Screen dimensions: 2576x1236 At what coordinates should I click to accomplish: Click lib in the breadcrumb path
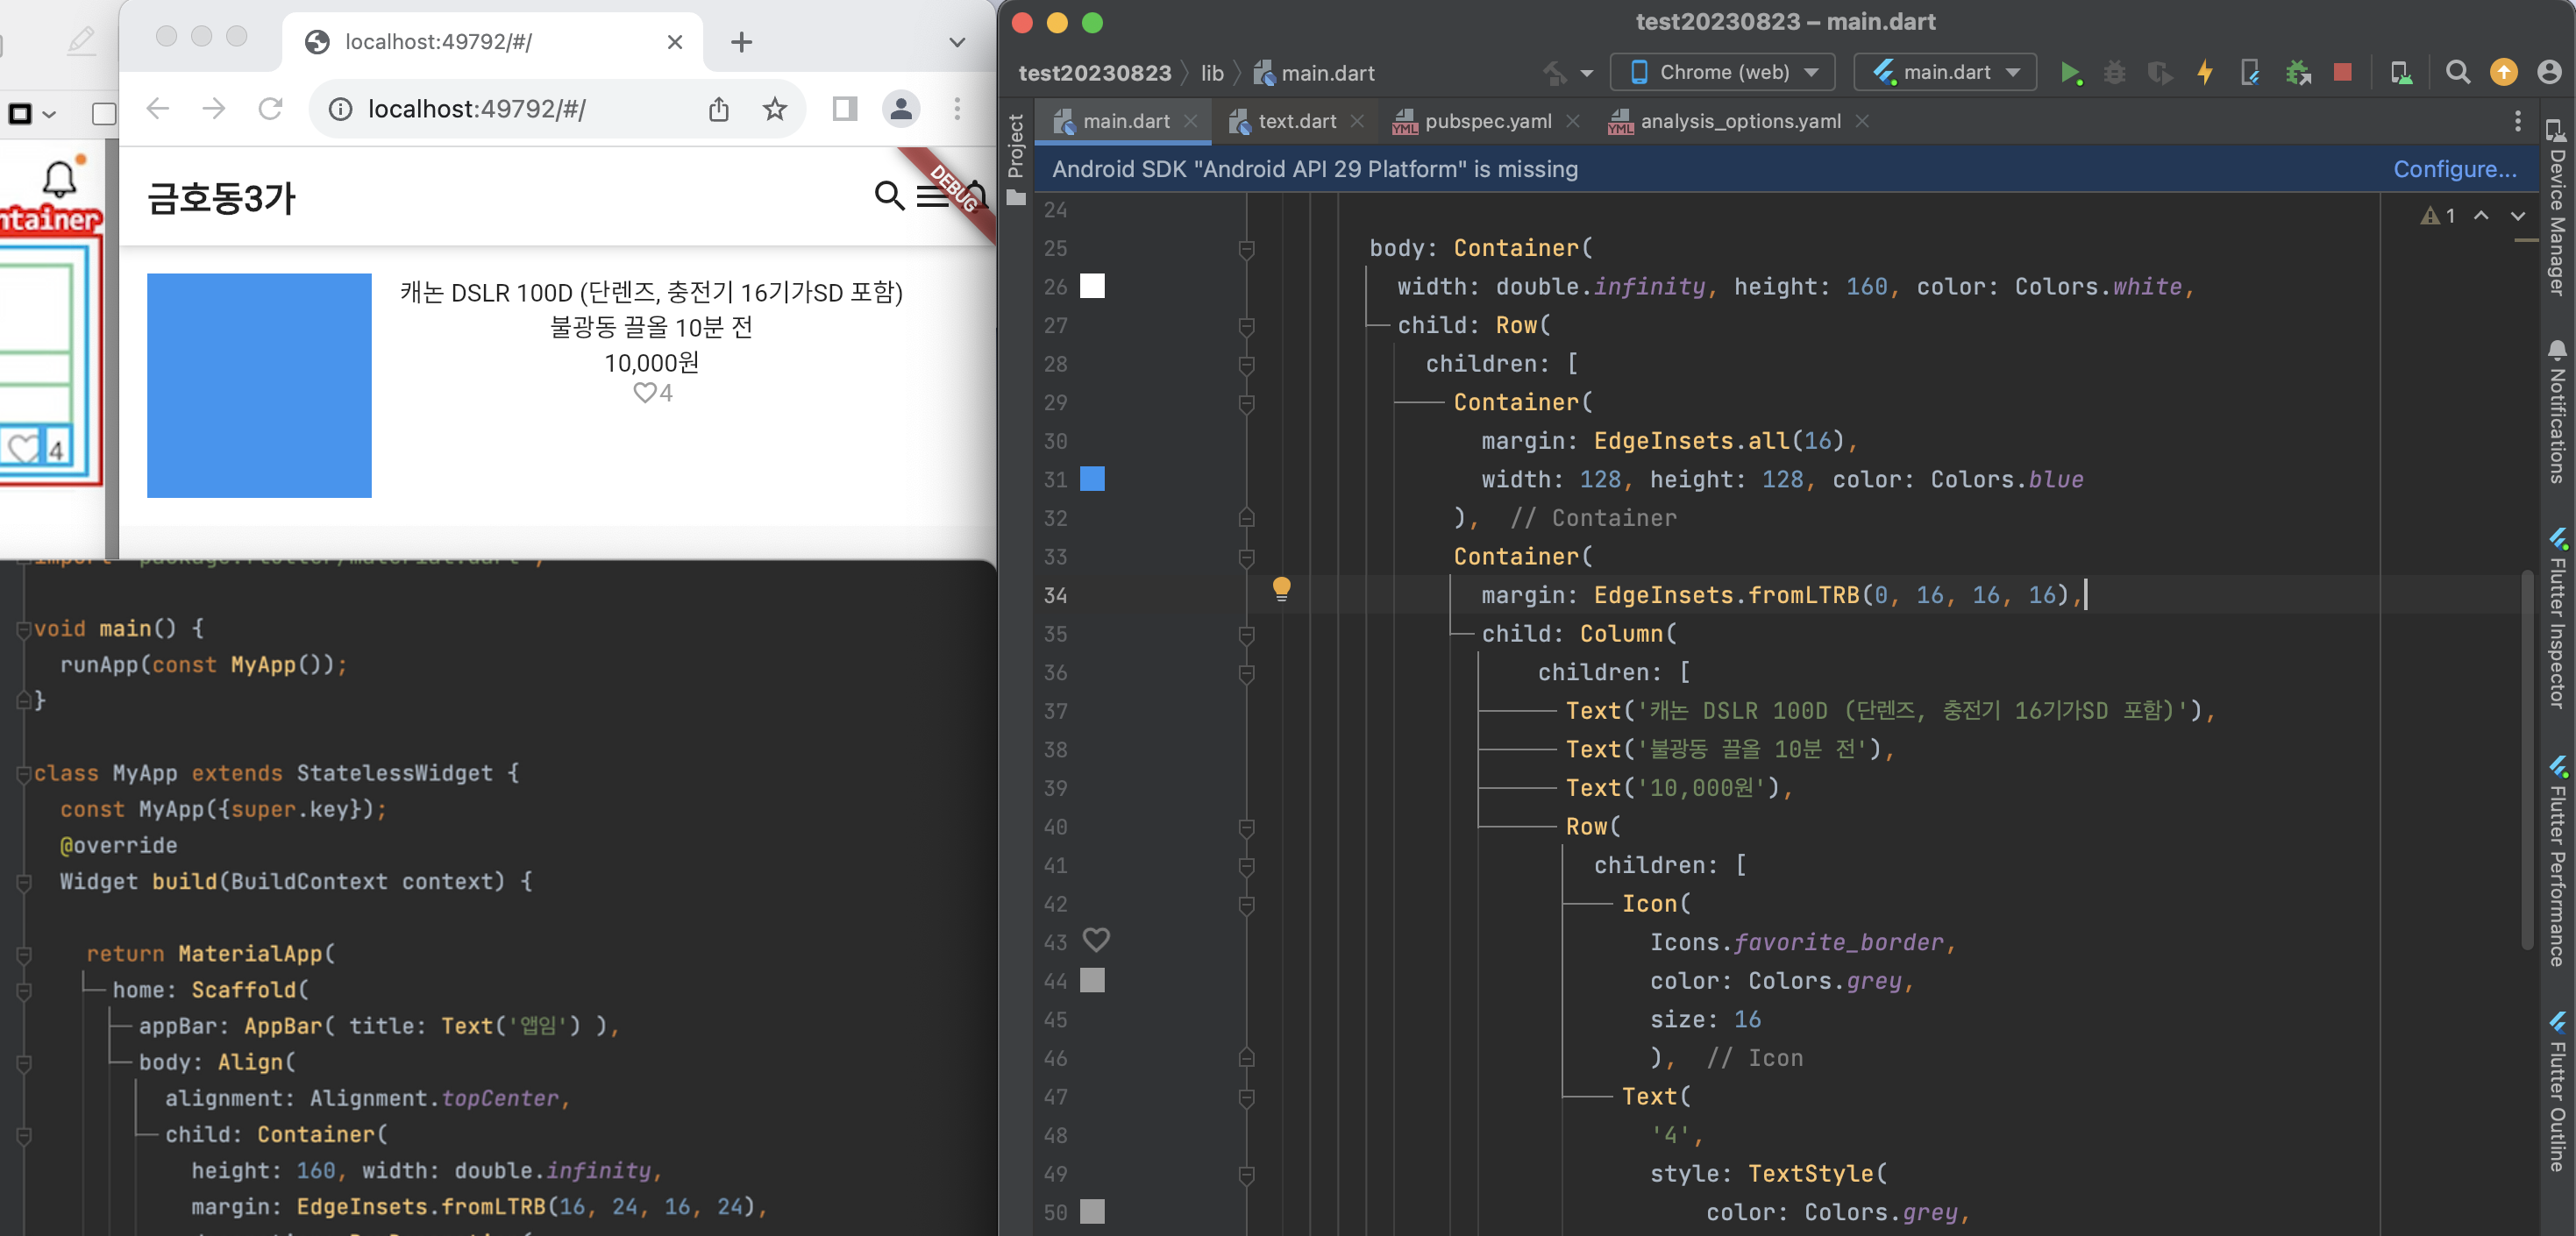tap(1212, 73)
